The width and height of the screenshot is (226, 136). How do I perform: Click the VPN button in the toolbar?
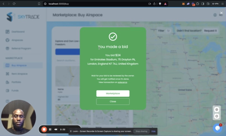(x=215, y=4)
